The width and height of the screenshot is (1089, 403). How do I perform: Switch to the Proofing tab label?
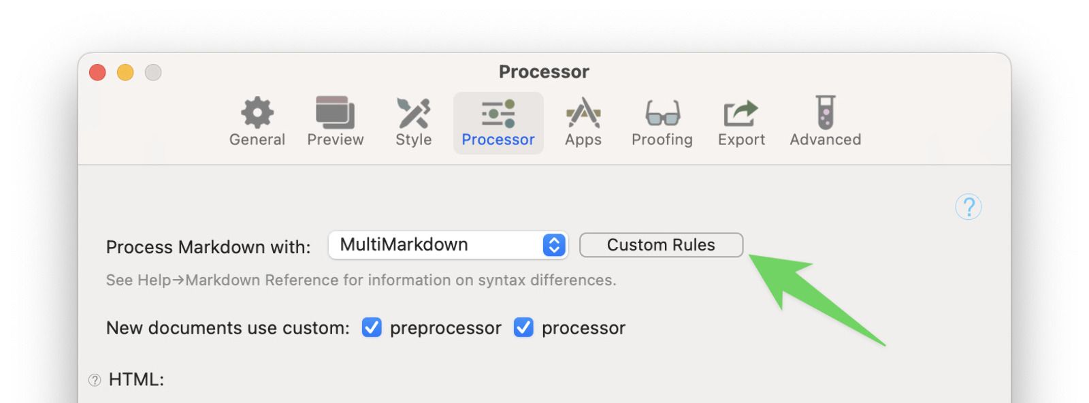(x=662, y=140)
